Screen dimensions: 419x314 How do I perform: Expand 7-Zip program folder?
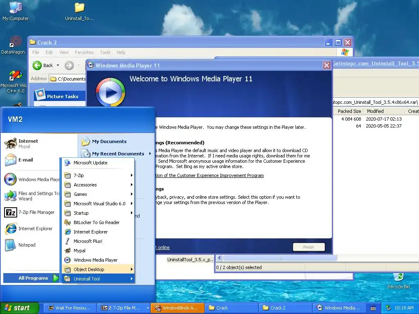coord(98,175)
